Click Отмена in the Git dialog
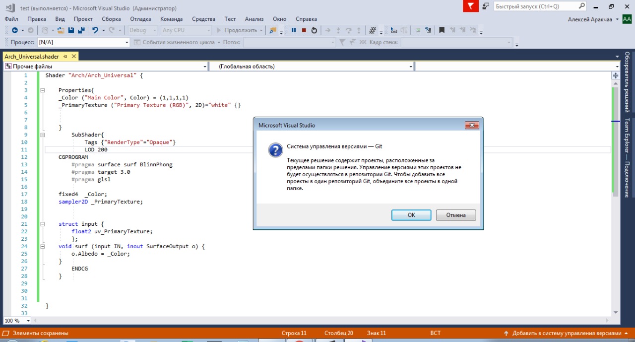The image size is (635, 342). point(456,215)
